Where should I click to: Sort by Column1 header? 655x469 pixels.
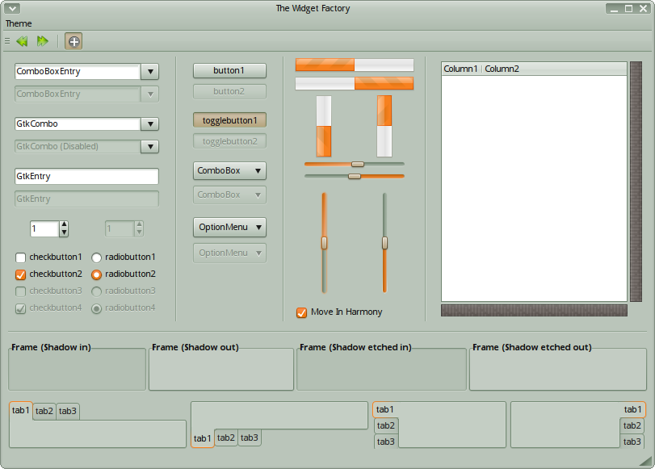click(460, 69)
